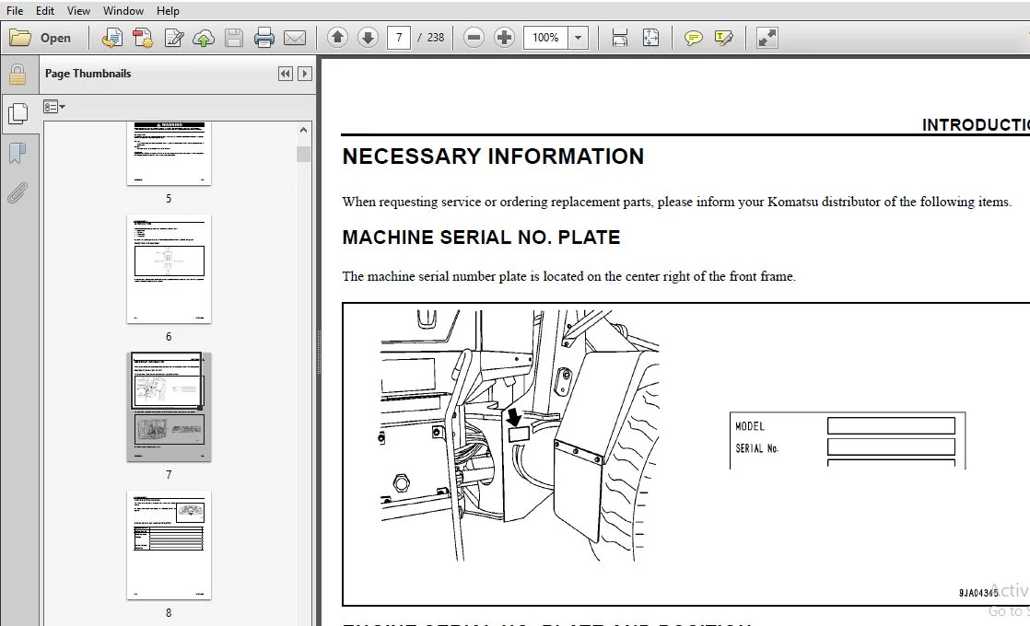Screen dimensions: 1030x626
Task: Click the NECESSARY INFORMATION heading
Action: (x=493, y=156)
